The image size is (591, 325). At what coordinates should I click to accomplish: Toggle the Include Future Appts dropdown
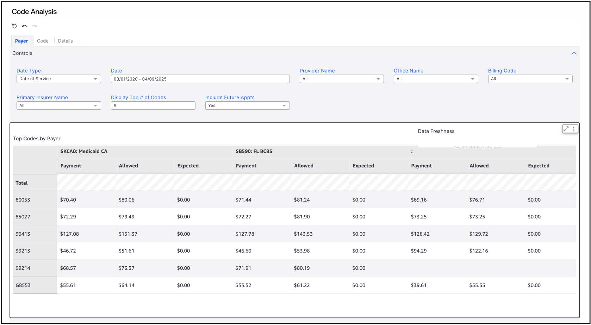coord(247,106)
